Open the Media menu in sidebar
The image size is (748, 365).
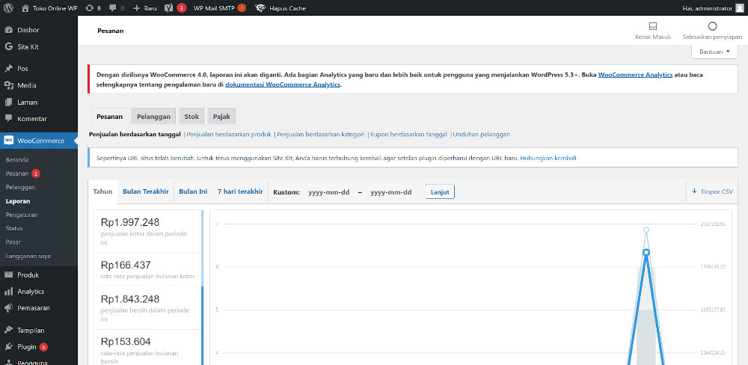[x=27, y=85]
